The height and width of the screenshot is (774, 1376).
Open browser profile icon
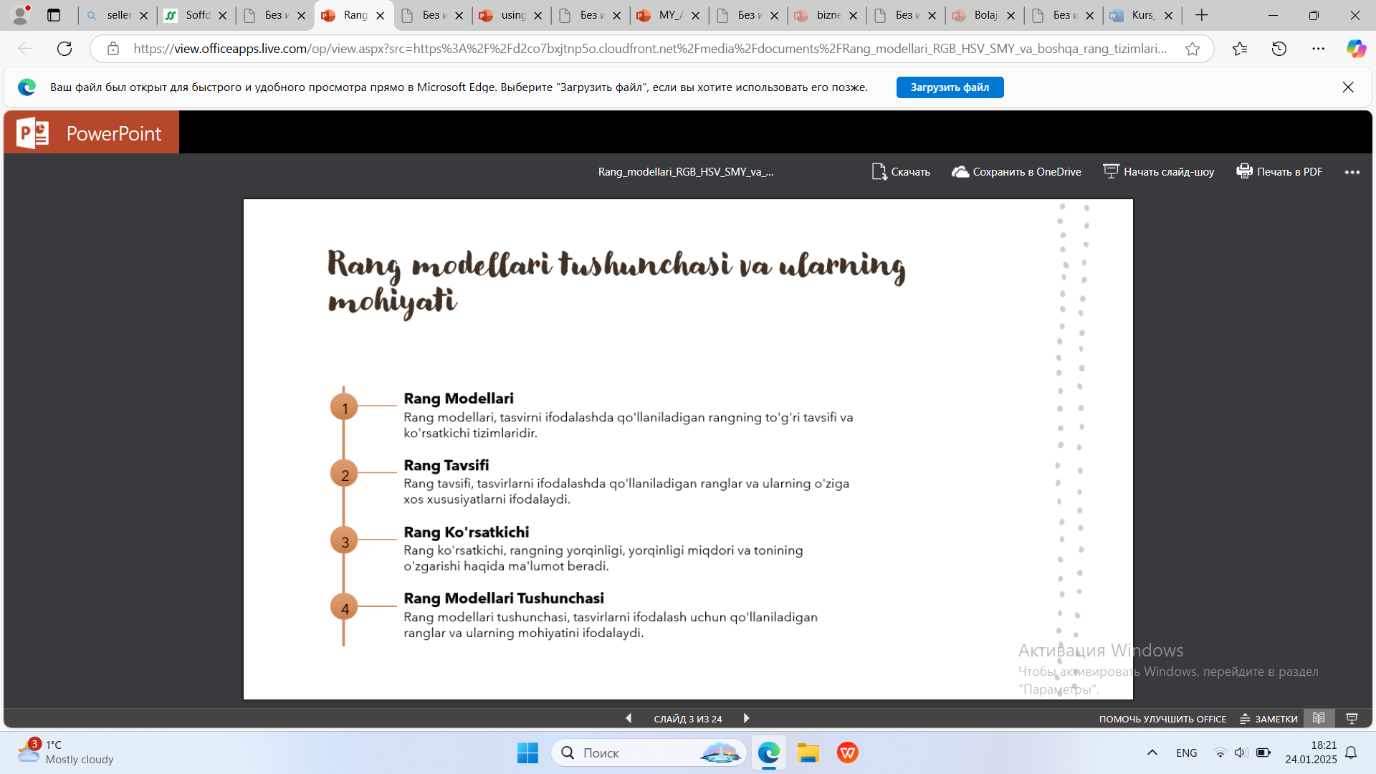(x=21, y=15)
